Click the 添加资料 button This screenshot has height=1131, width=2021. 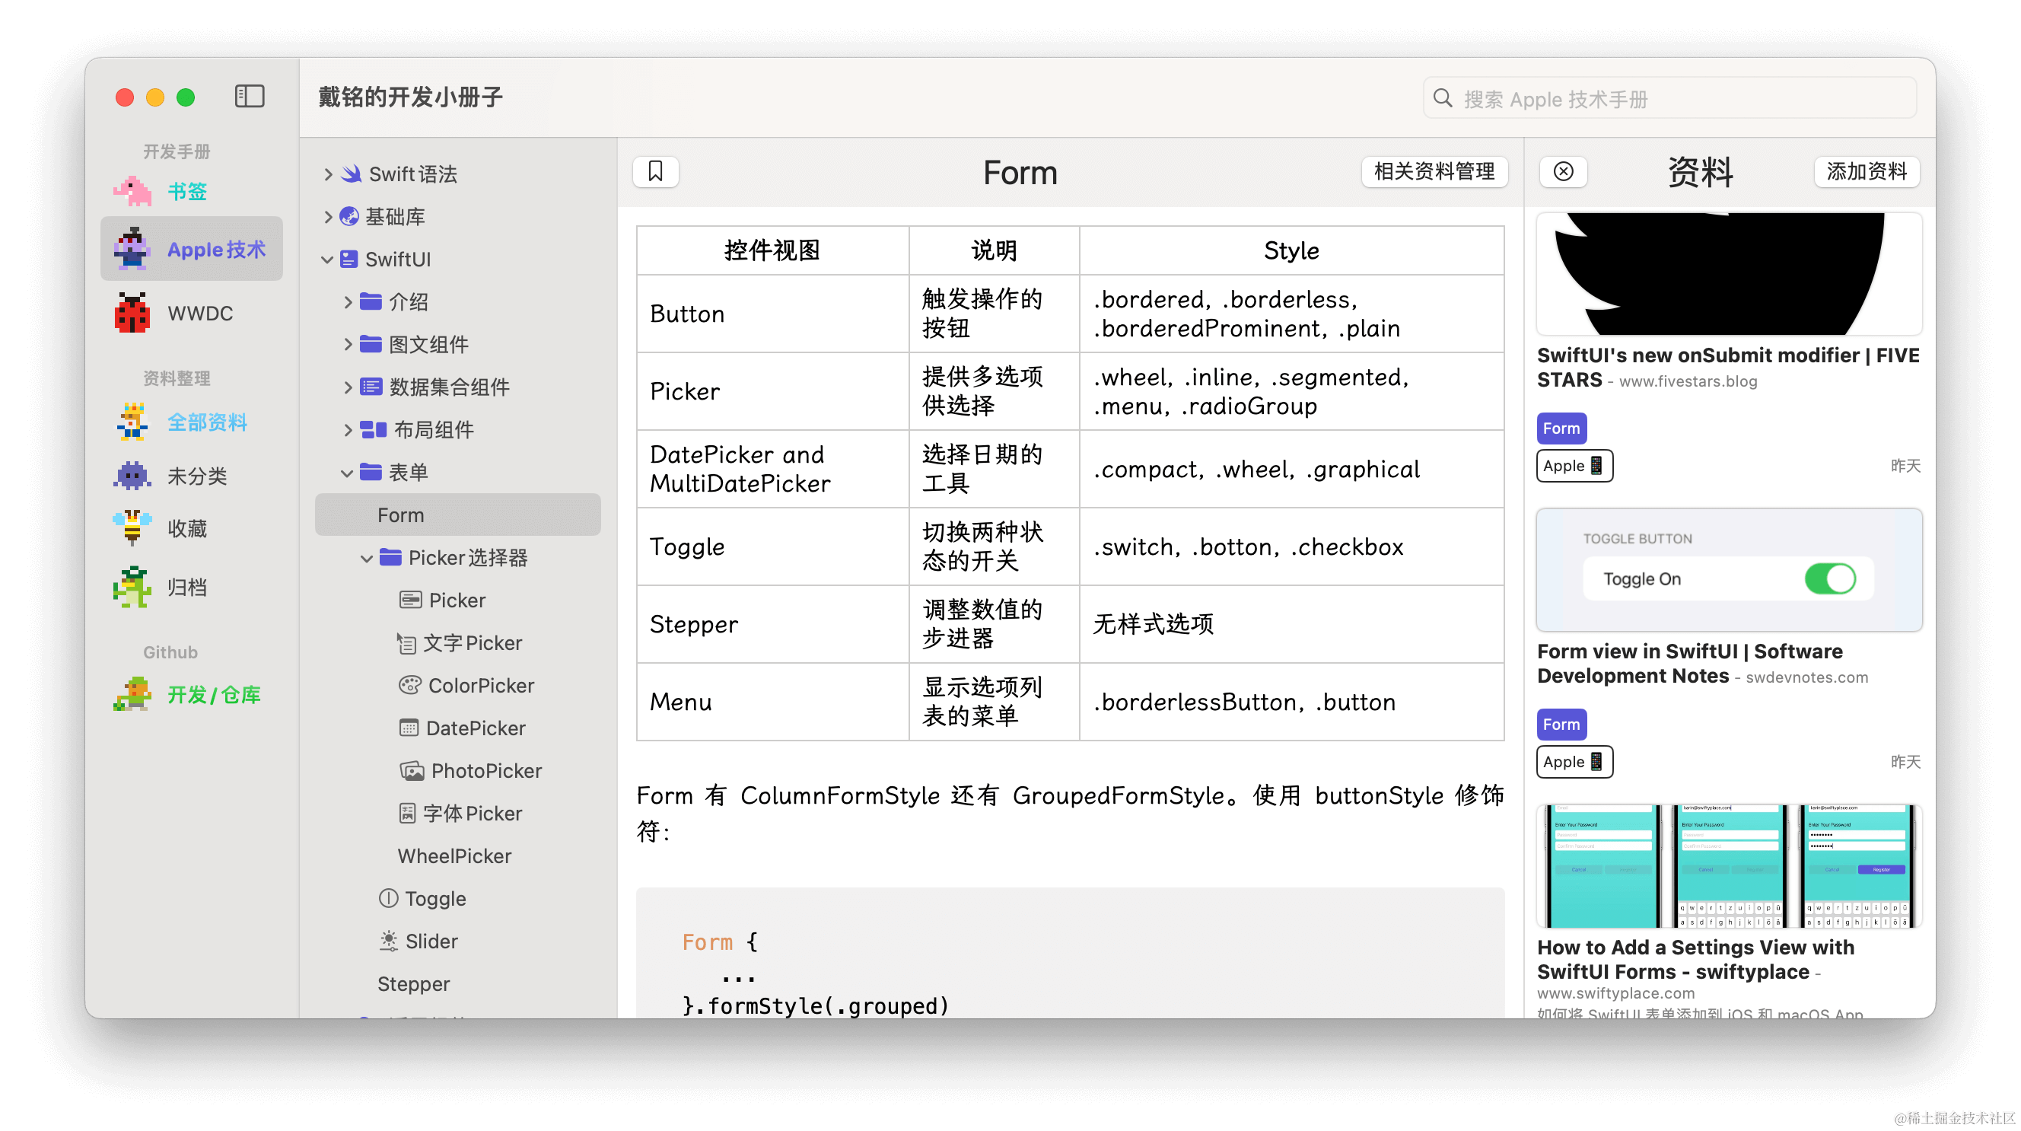tap(1866, 171)
